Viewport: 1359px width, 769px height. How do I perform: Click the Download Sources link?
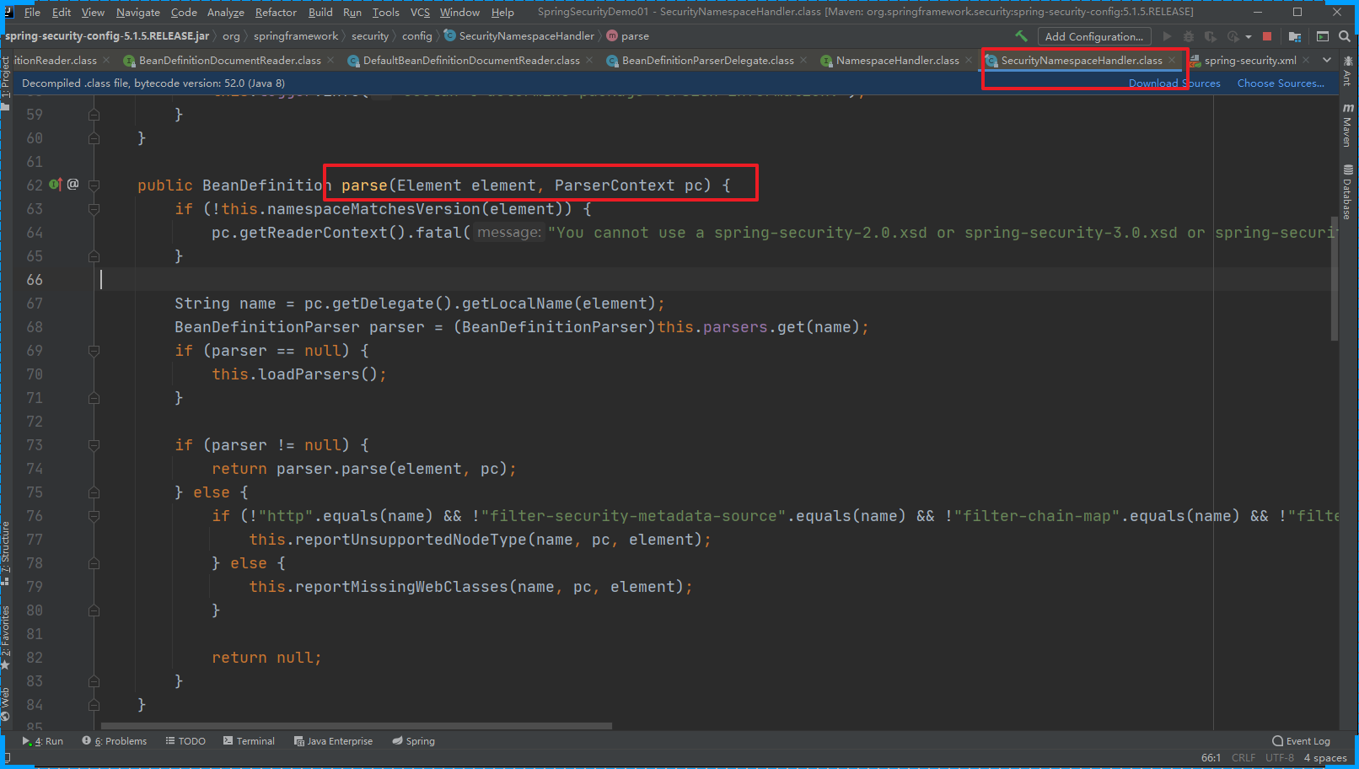pyautogui.click(x=1174, y=83)
